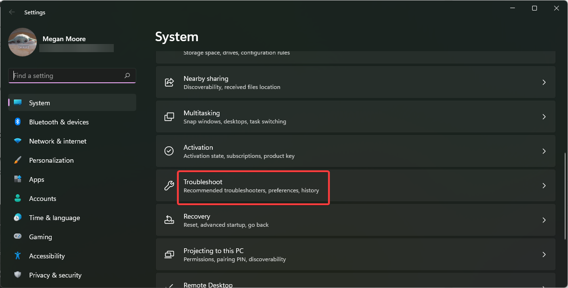Expand Nearby sharing using its chevron
568x288 pixels.
point(544,82)
